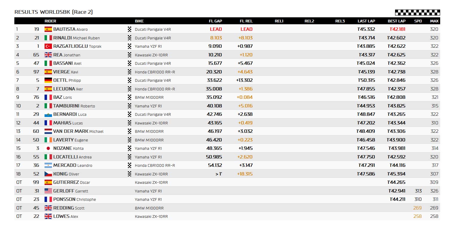Click the checkered flag icon in Mahias's row

pyautogui.click(x=130, y=123)
